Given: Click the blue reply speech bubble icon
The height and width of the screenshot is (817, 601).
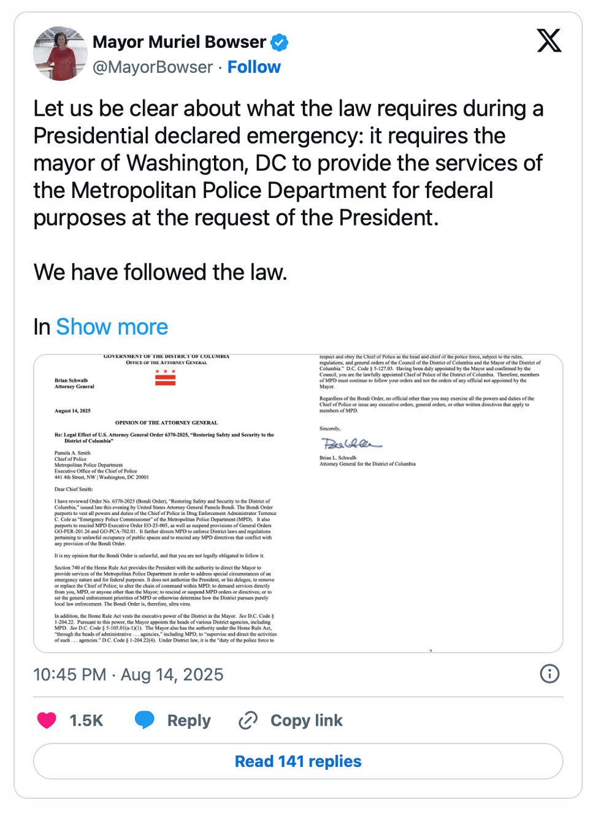Looking at the screenshot, I should (145, 720).
